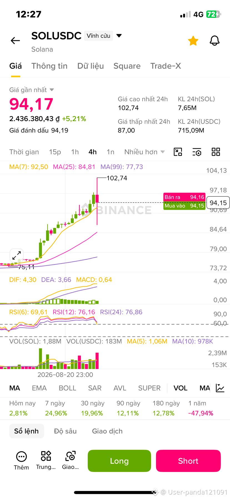Screen dimensions: 230x499
Task: Expand the Nhiều hơn intervals dropdown
Action: click(x=144, y=152)
